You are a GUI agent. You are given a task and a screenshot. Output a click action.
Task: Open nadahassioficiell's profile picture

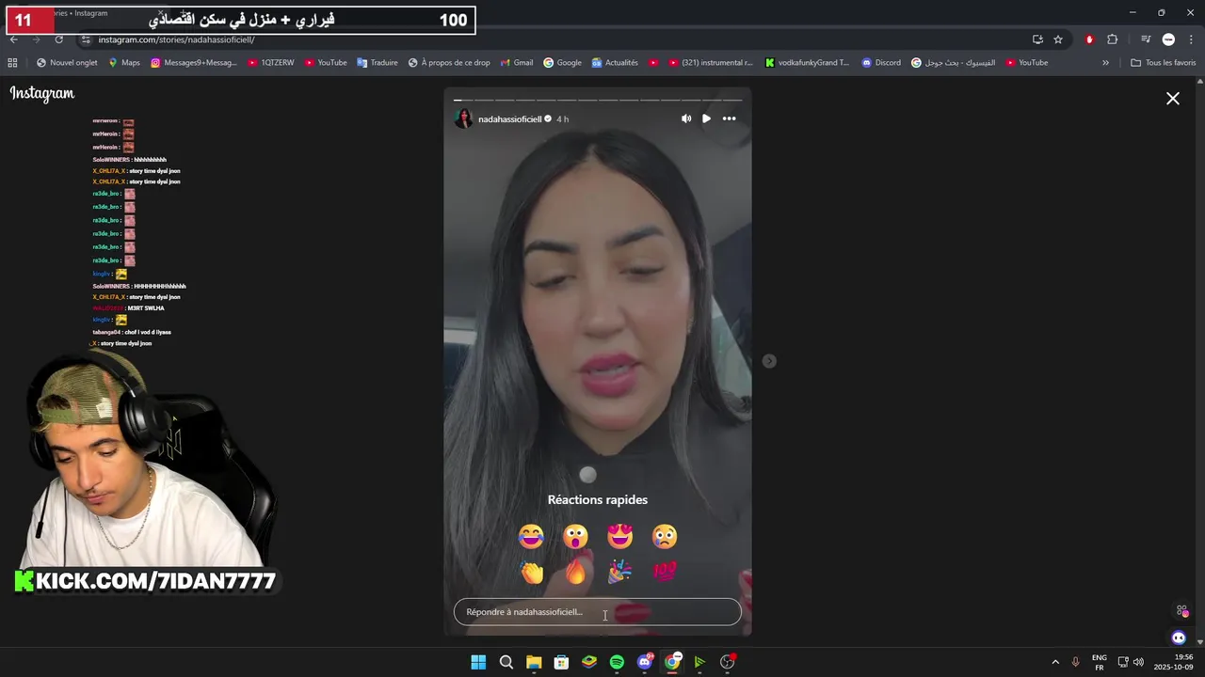pos(463,118)
